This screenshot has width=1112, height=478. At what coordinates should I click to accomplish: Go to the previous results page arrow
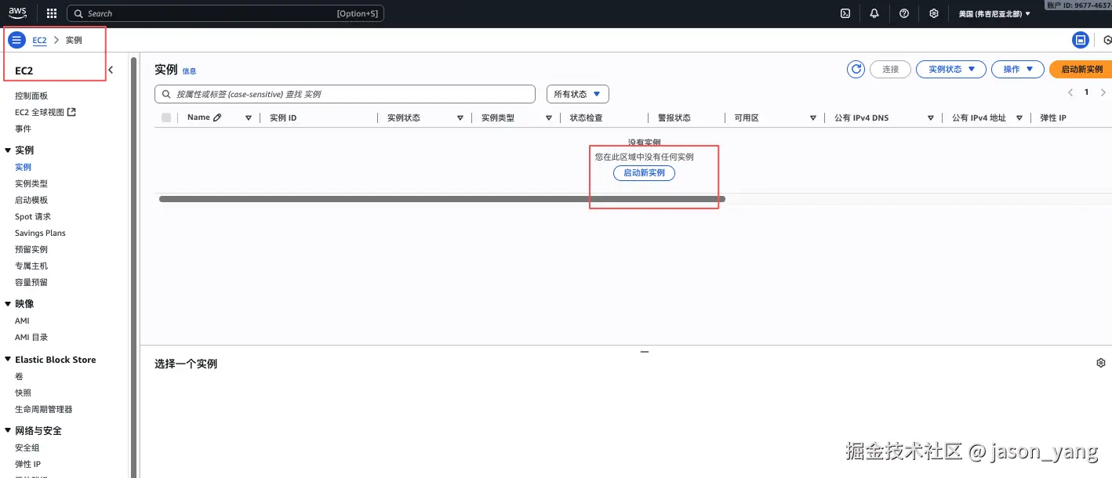[1070, 92]
